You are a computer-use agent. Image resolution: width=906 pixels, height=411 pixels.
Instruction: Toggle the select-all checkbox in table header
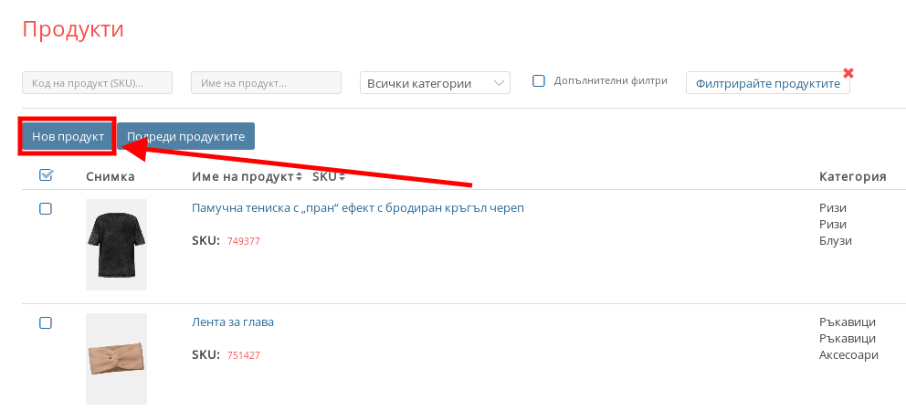pos(46,175)
